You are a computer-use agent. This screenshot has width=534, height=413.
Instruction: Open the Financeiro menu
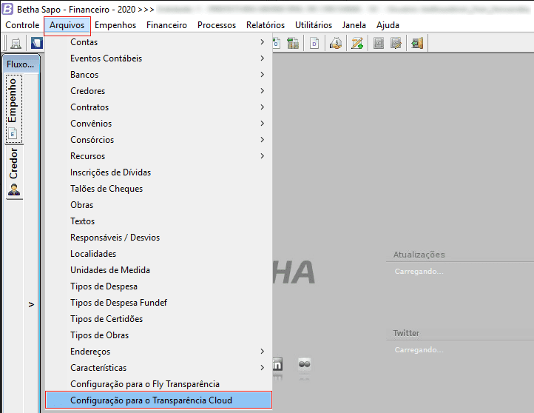coord(166,25)
